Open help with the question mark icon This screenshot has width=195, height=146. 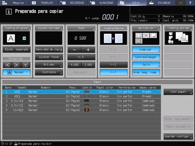pyautogui.click(x=190, y=3)
